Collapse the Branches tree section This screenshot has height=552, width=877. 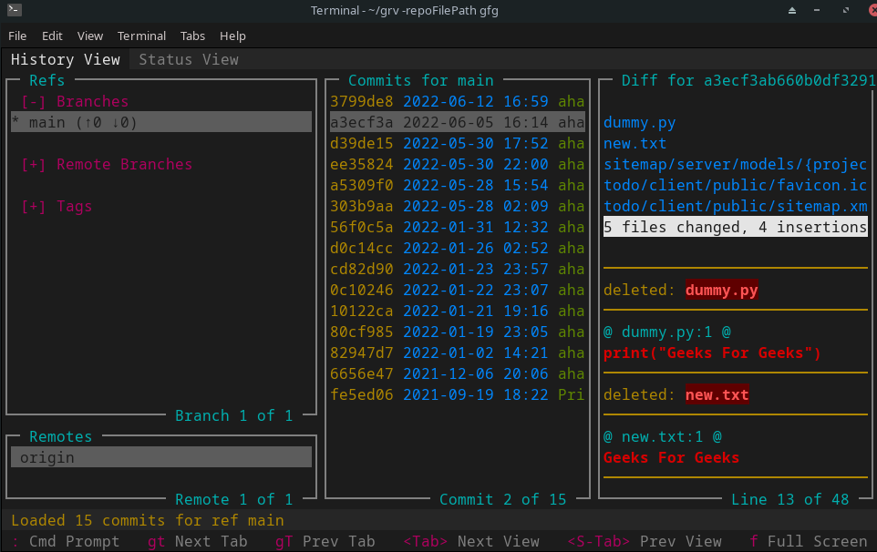pos(33,102)
